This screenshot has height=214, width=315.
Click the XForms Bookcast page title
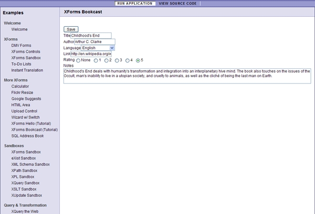click(83, 12)
